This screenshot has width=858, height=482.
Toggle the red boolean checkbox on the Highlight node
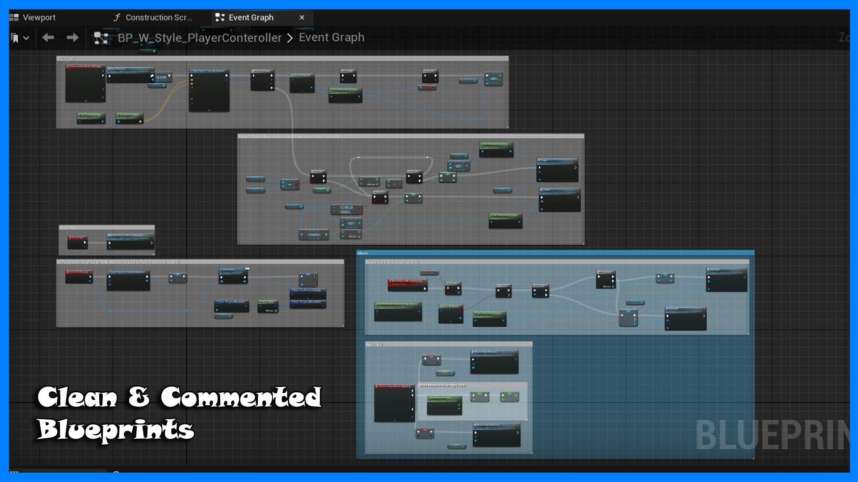[709, 286]
